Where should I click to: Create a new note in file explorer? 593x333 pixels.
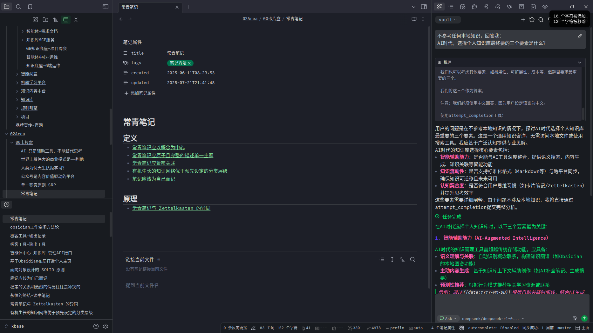[35, 20]
